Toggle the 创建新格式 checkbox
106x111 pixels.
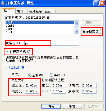[7, 51]
